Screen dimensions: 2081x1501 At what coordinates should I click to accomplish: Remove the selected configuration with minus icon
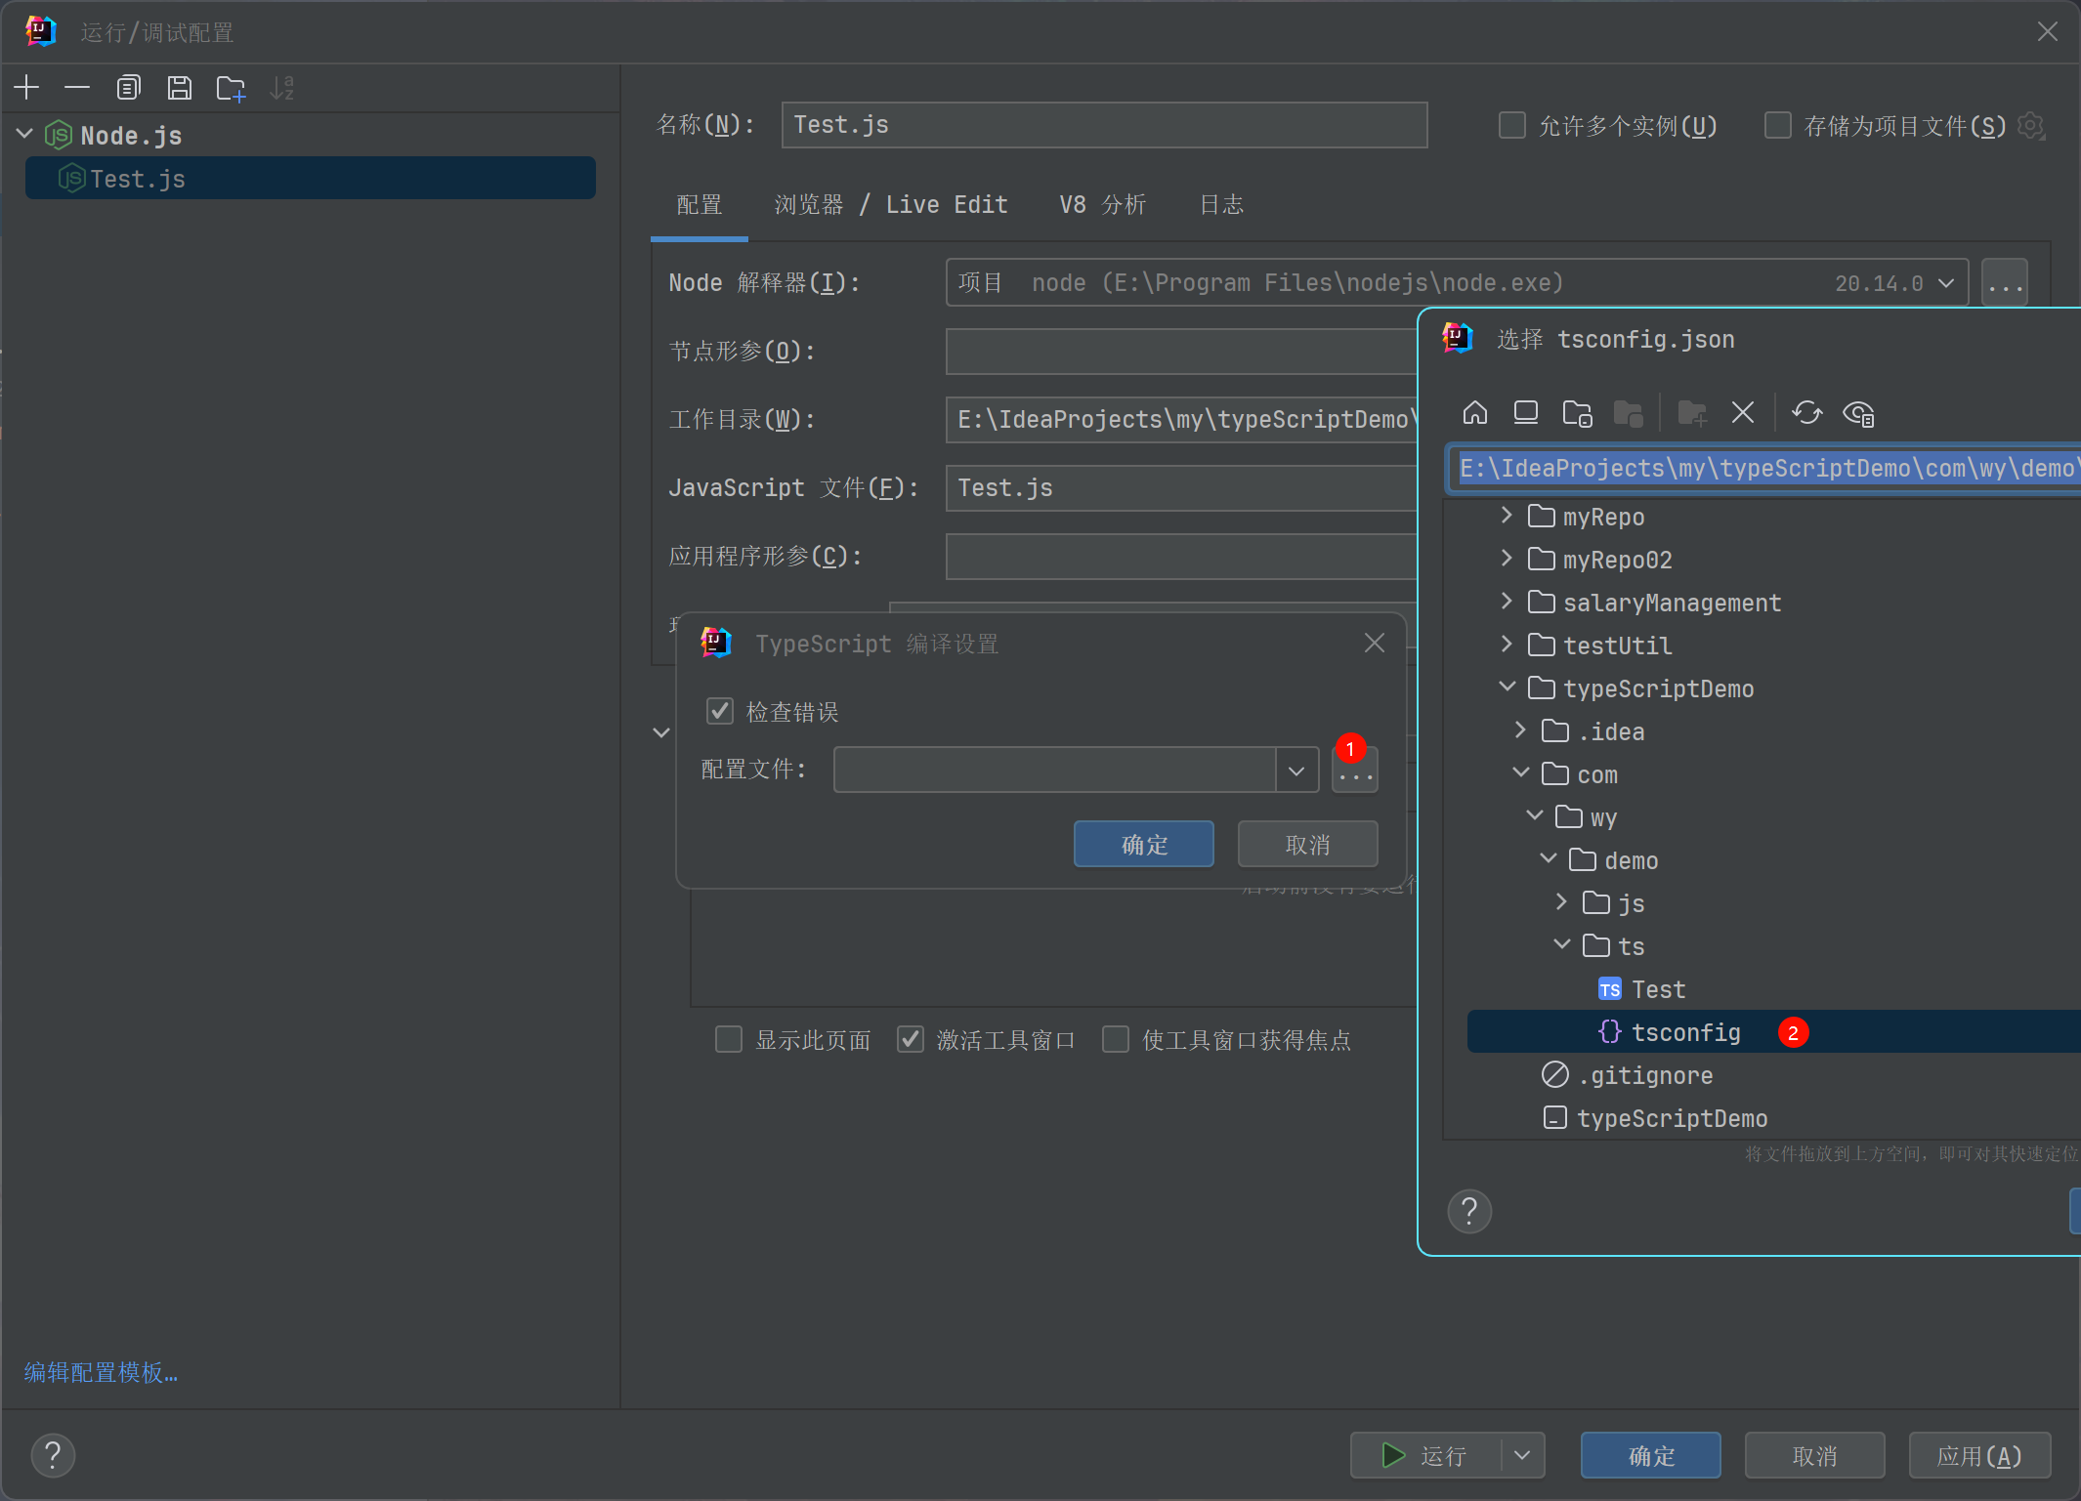77,88
